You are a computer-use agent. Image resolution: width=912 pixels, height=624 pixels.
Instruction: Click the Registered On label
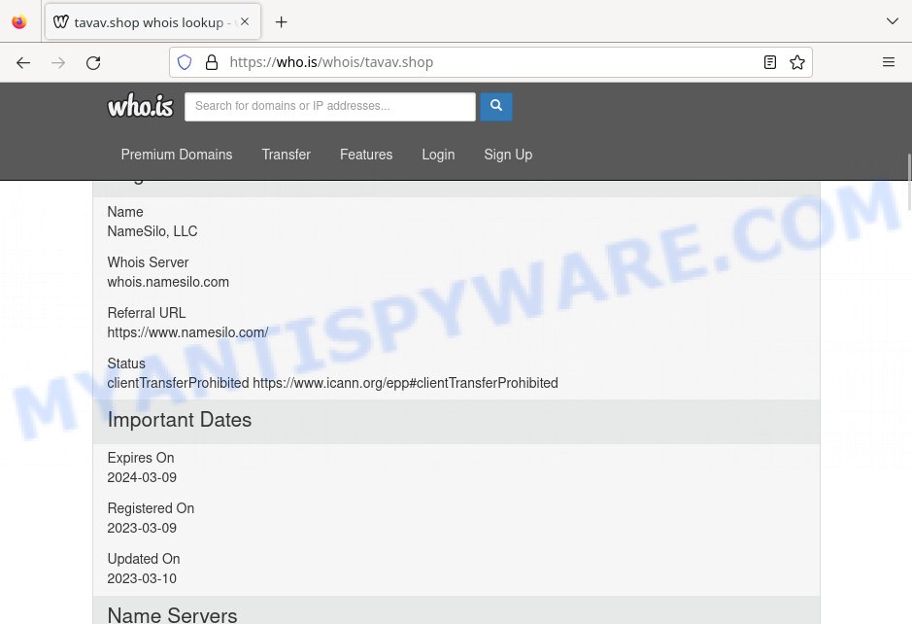pyautogui.click(x=151, y=508)
